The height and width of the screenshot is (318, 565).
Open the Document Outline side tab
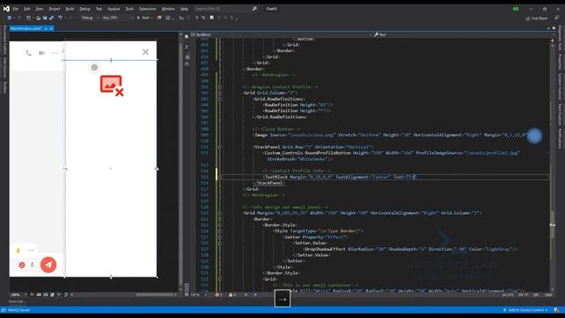pyautogui.click(x=4, y=40)
